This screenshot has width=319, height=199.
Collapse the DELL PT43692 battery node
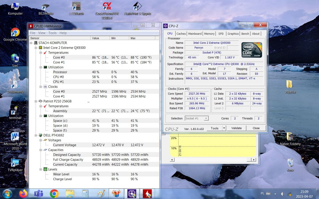tap(36, 135)
